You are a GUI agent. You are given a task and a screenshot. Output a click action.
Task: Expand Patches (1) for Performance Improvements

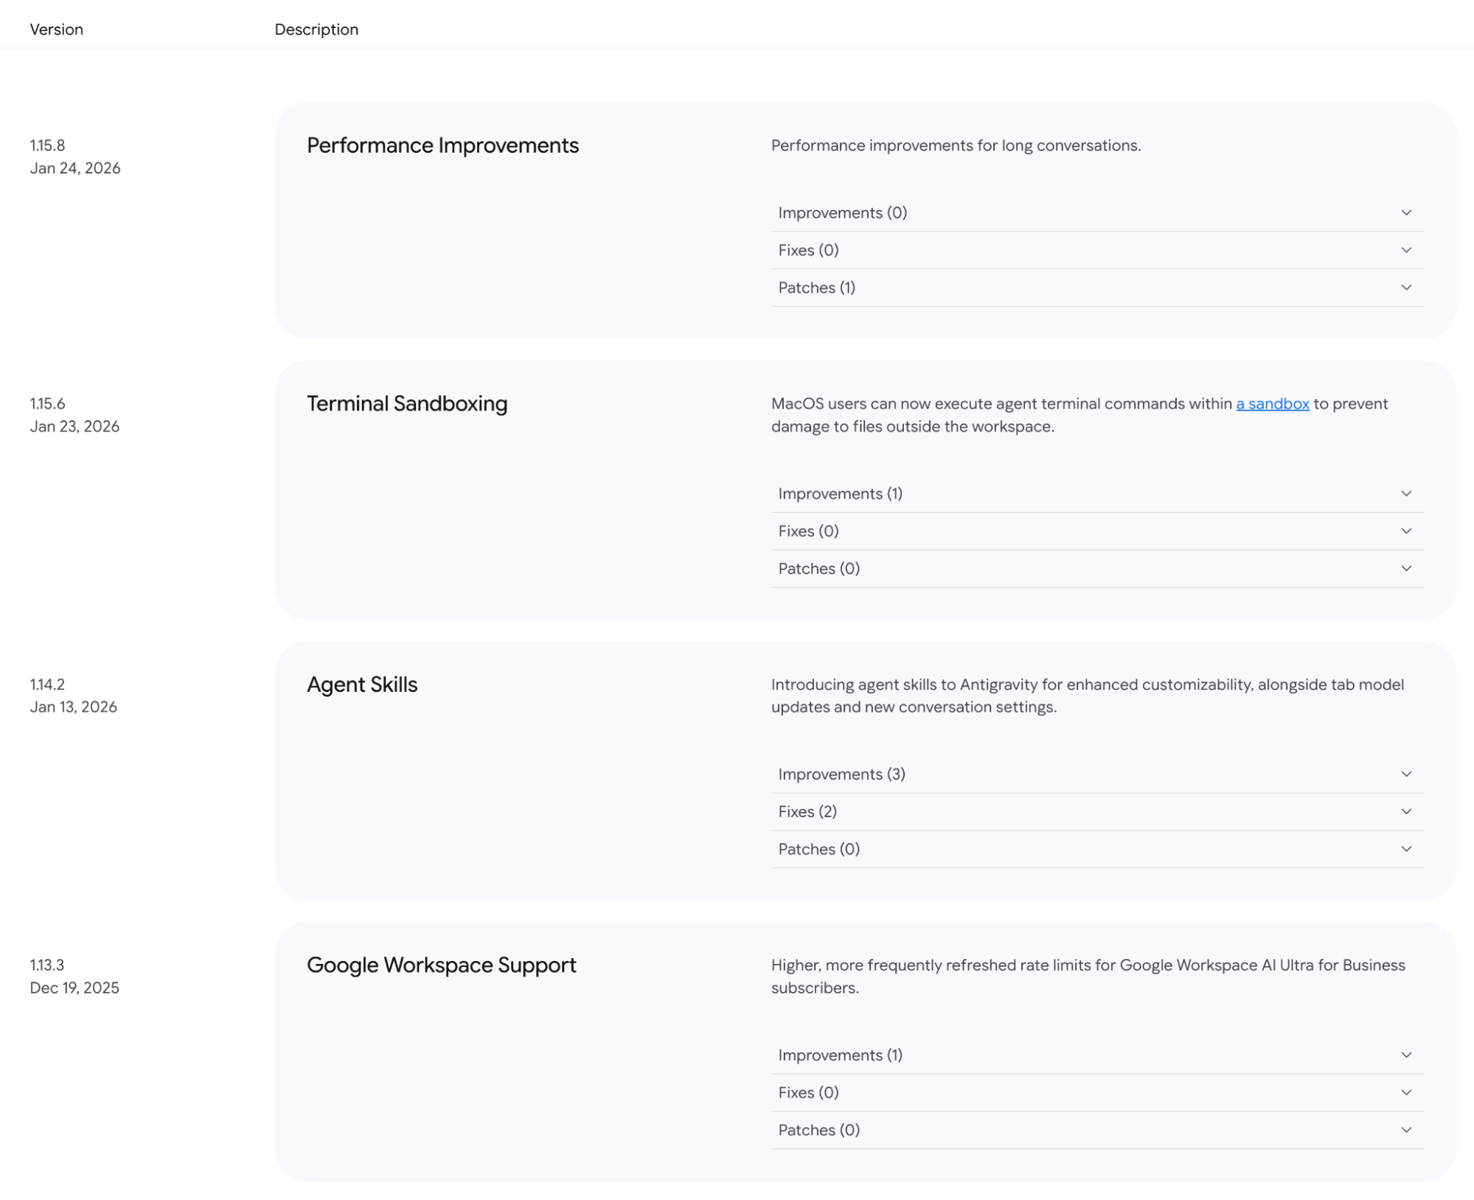pos(1096,288)
